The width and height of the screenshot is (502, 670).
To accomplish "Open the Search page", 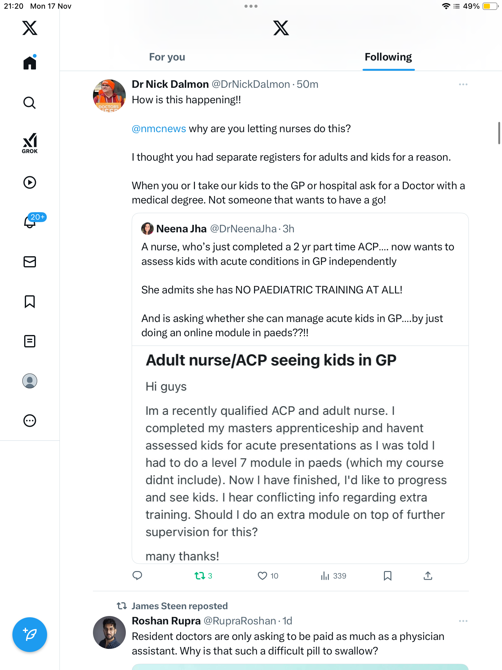I will tap(30, 103).
